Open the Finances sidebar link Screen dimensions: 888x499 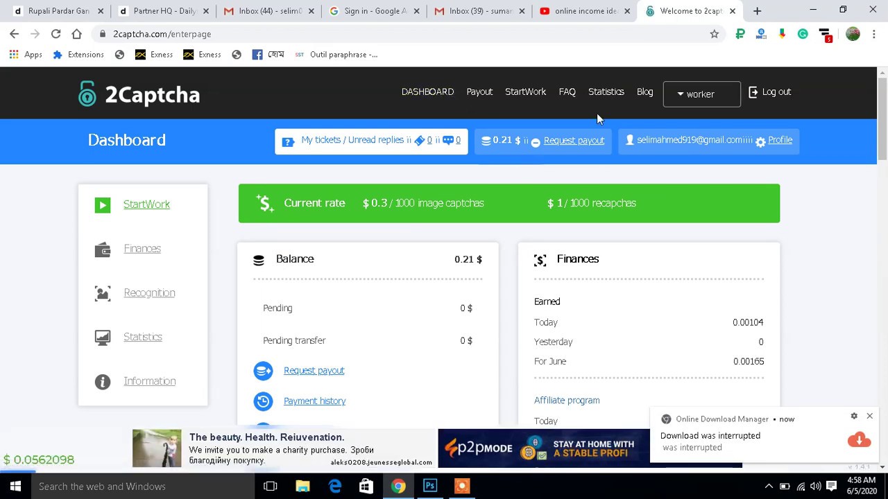[x=142, y=249]
